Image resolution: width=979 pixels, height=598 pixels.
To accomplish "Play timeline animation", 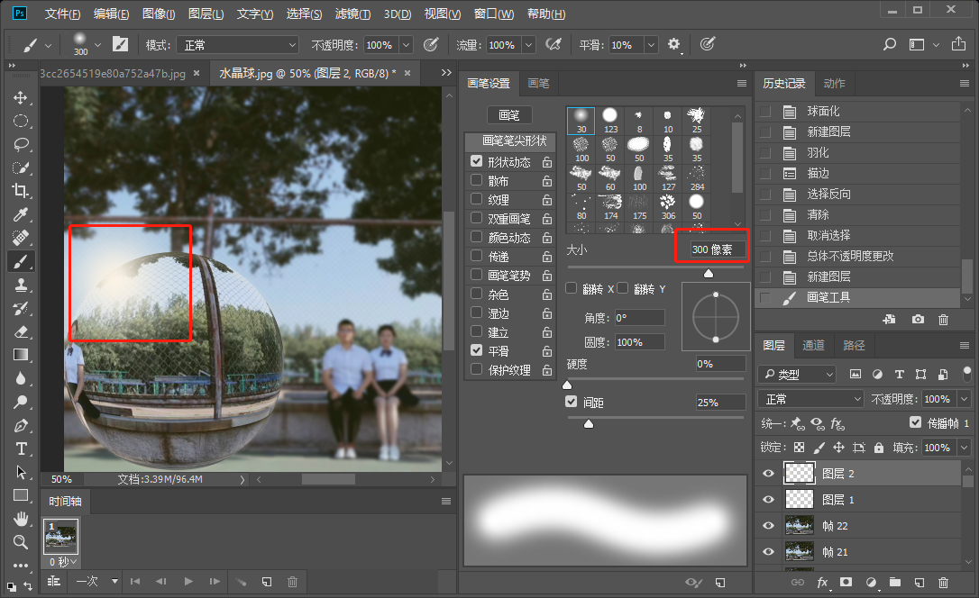I will [x=188, y=581].
